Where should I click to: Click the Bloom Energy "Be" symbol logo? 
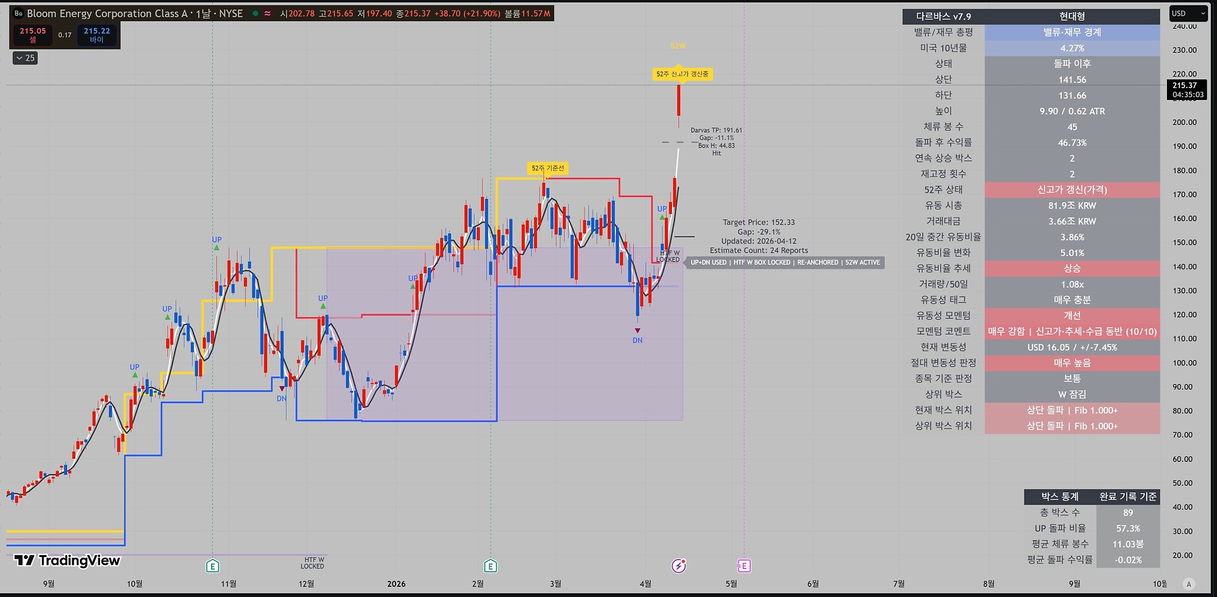click(x=18, y=13)
